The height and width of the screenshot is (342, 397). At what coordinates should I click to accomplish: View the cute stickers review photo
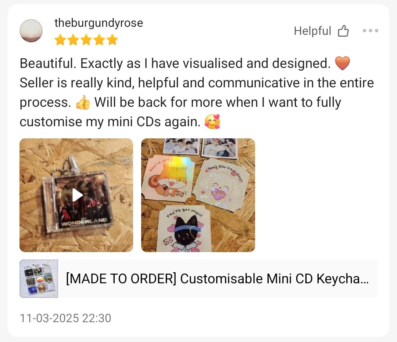(198, 195)
